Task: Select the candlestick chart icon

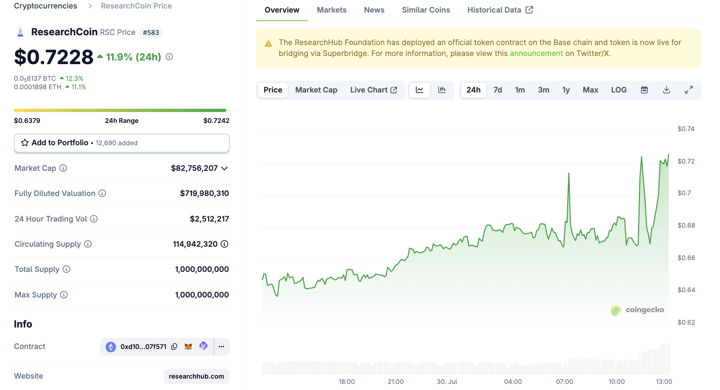Action: pyautogui.click(x=442, y=90)
